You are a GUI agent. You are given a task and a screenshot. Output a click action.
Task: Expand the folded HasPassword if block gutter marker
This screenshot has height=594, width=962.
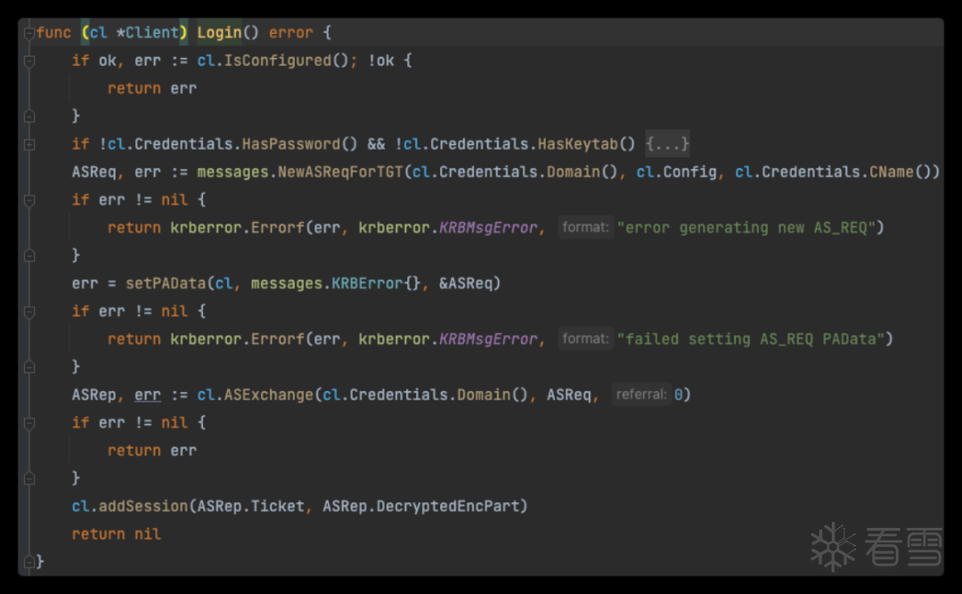click(29, 144)
